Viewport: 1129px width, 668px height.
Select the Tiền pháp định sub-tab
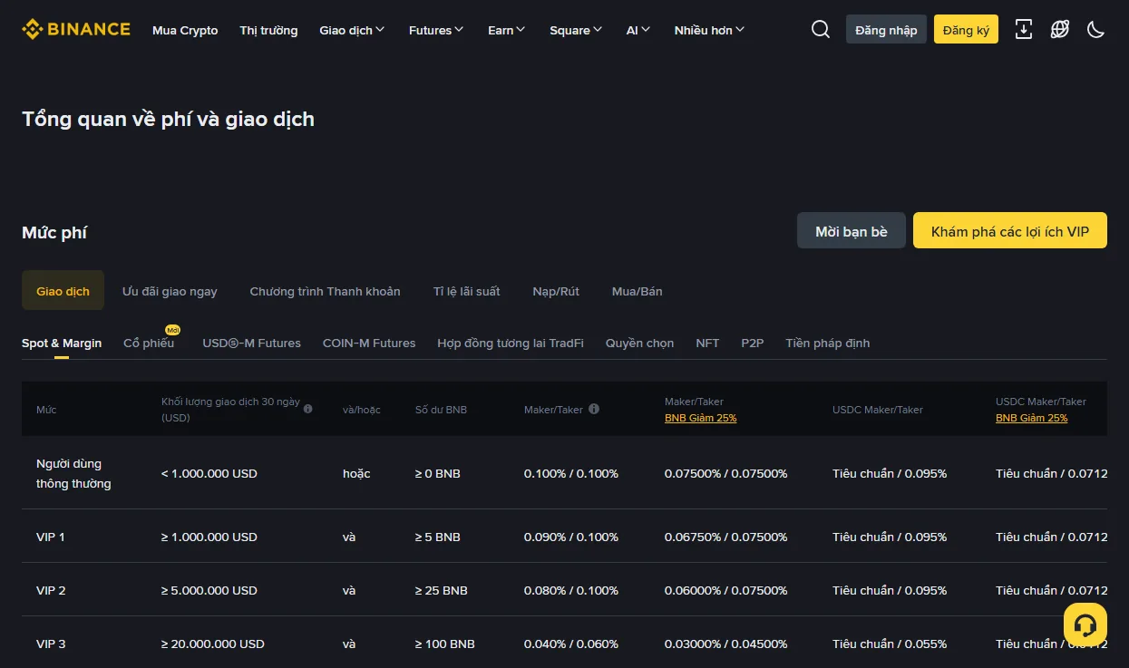827,343
